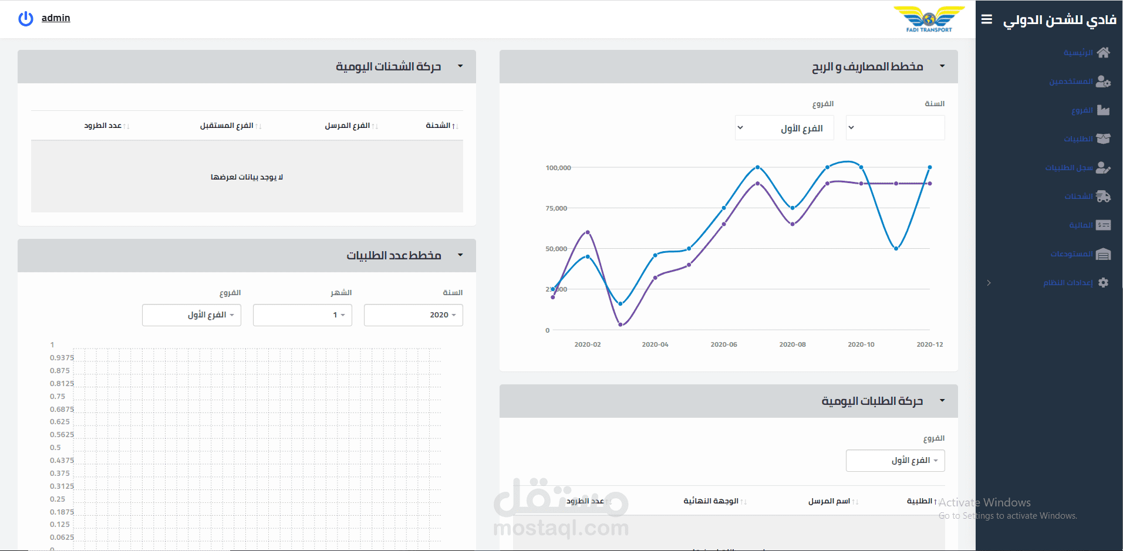Image resolution: width=1123 pixels, height=551 pixels.
Task: Open shipments (الشحنات) via the truck icon
Action: point(1104,197)
